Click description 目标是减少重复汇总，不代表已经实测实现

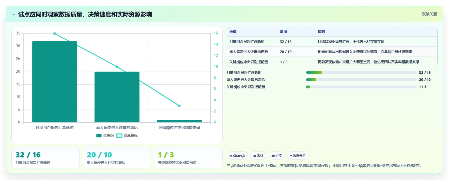click(x=351, y=42)
